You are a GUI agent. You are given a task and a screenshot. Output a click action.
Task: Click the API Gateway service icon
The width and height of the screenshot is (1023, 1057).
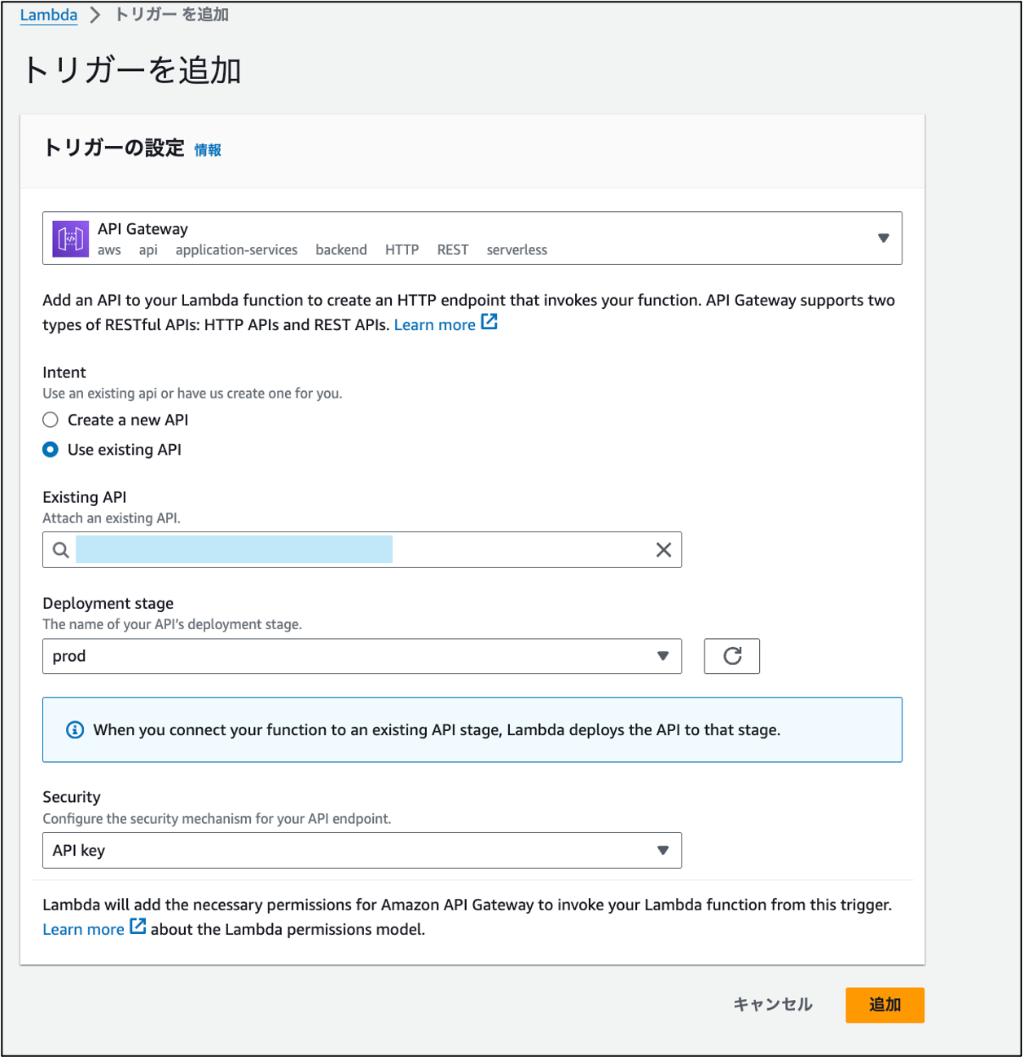coord(70,238)
